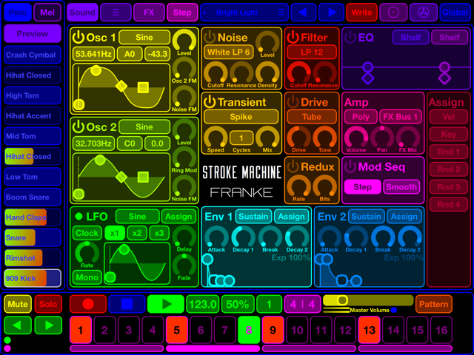Image resolution: width=474 pixels, height=355 pixels.
Task: Open Osc 1 Sine waveform selector
Action: point(144,38)
